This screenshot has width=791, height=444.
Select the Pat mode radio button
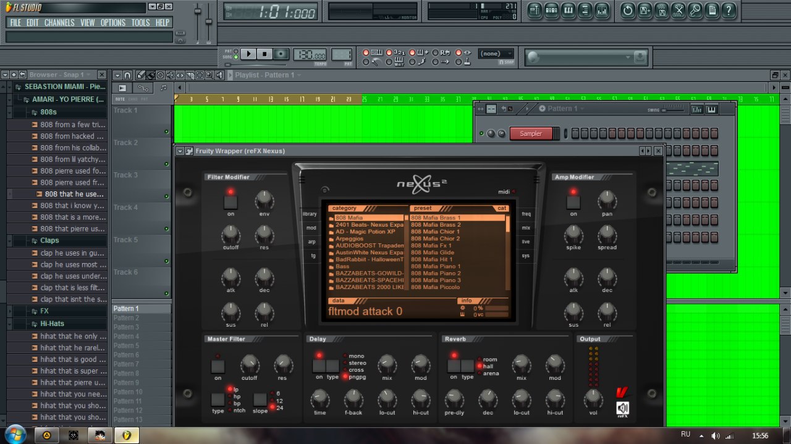point(235,51)
